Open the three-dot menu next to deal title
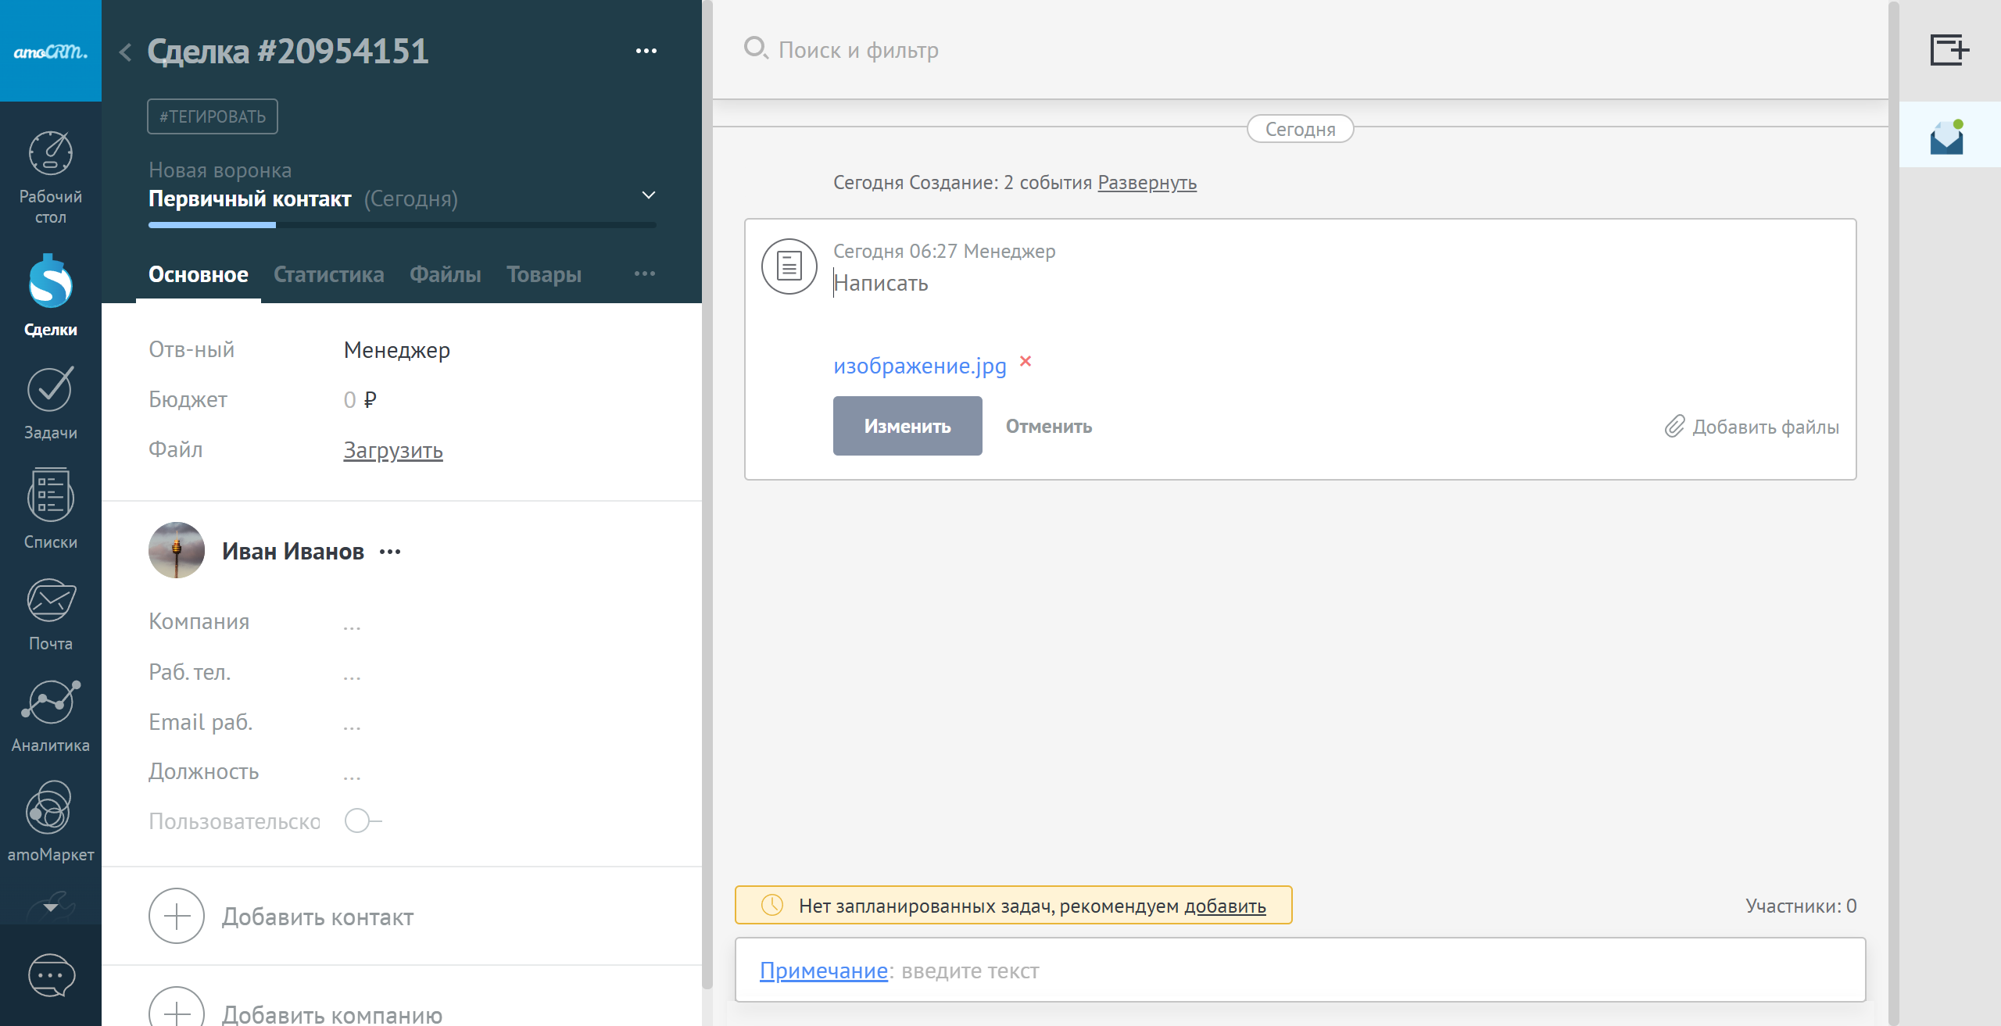 tap(646, 51)
